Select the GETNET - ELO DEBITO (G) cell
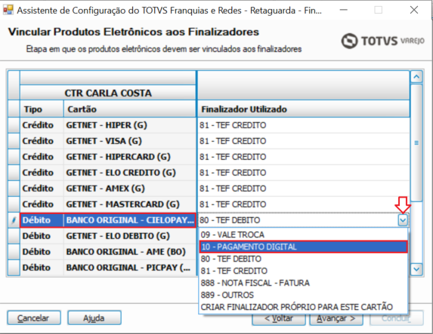Screen dimensions: 433x334 (x=130, y=236)
